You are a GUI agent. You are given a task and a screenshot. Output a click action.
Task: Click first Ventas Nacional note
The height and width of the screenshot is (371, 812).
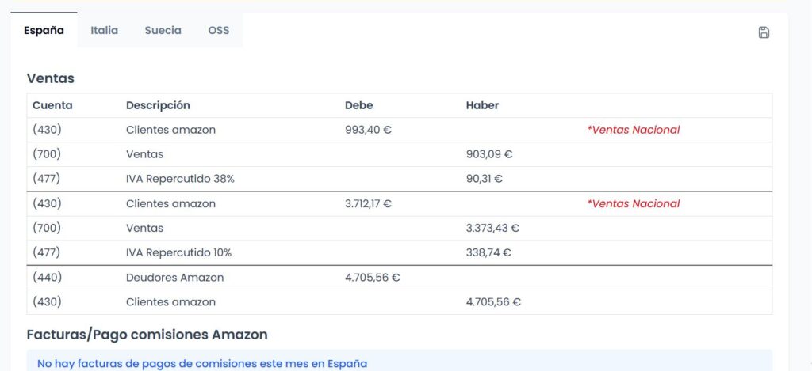tap(634, 131)
